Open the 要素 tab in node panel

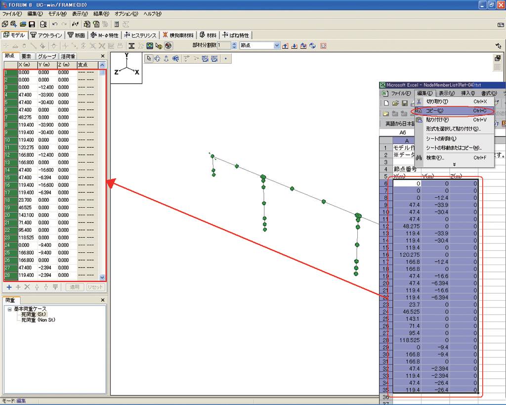[x=26, y=56]
